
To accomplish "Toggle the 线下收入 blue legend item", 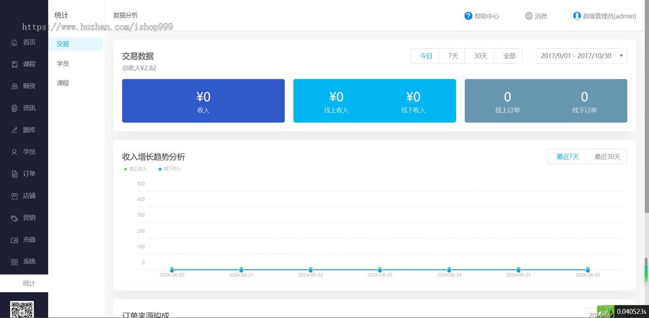I will click(170, 169).
